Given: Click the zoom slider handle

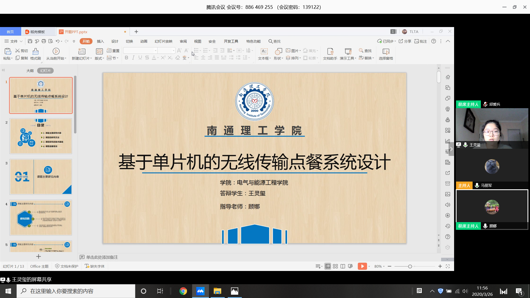Looking at the screenshot, I should [x=410, y=267].
